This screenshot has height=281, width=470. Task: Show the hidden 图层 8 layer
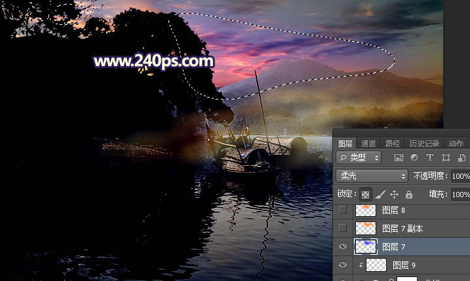pyautogui.click(x=342, y=210)
